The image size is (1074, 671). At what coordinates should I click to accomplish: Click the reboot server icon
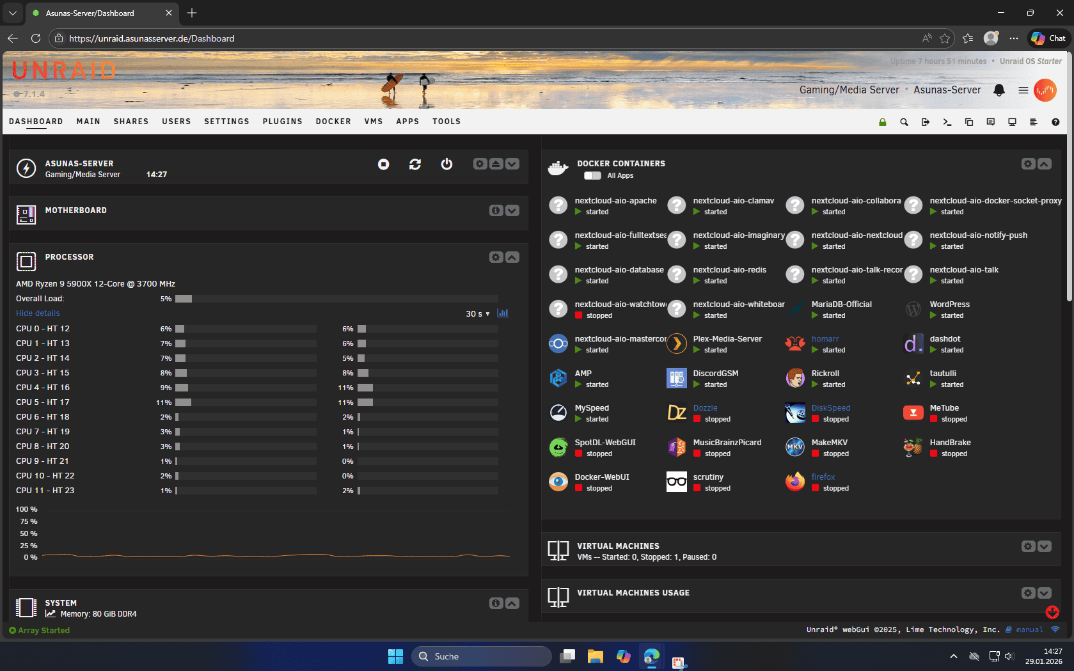(x=415, y=164)
